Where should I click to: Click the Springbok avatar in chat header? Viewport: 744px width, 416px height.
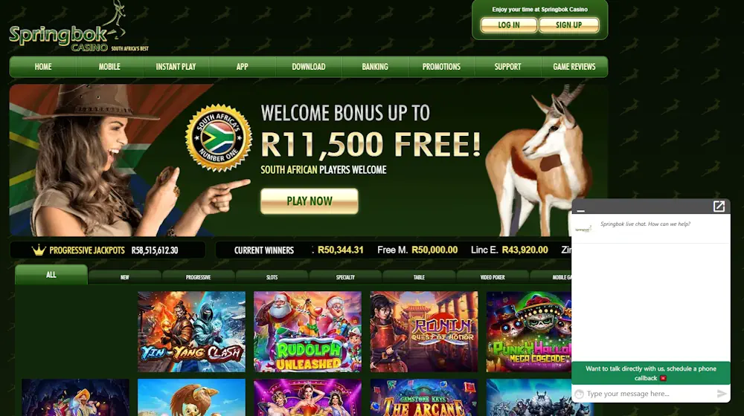coord(583,229)
